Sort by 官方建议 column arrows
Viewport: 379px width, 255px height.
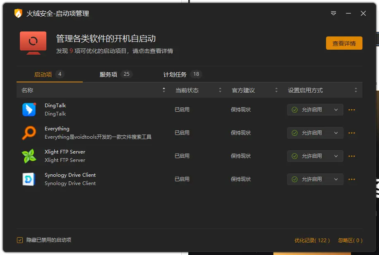[x=276, y=90]
